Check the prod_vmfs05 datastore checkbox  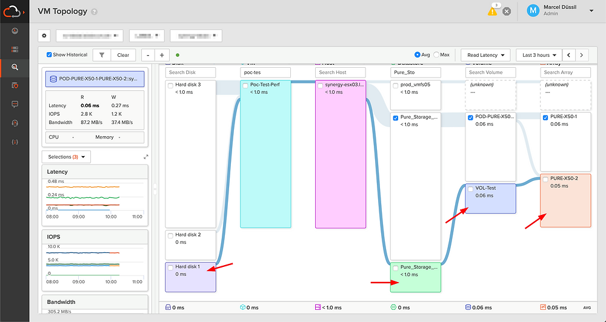click(x=395, y=85)
